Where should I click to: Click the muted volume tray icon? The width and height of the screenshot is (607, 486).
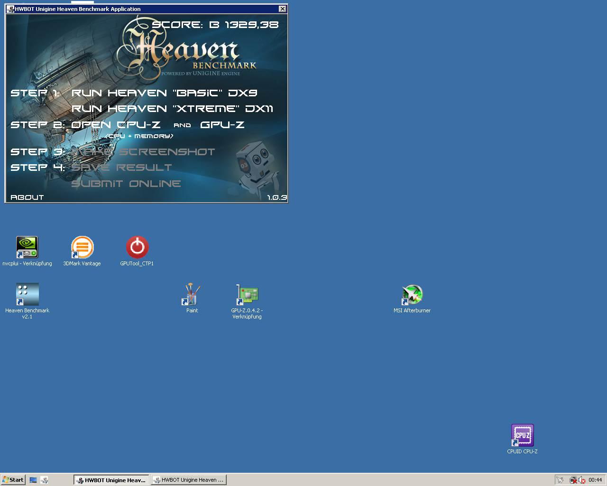pos(581,480)
